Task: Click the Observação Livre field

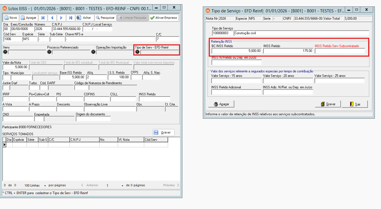Action: click(x=109, y=109)
